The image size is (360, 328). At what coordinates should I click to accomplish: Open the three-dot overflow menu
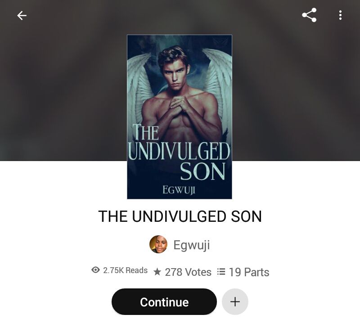click(x=340, y=15)
